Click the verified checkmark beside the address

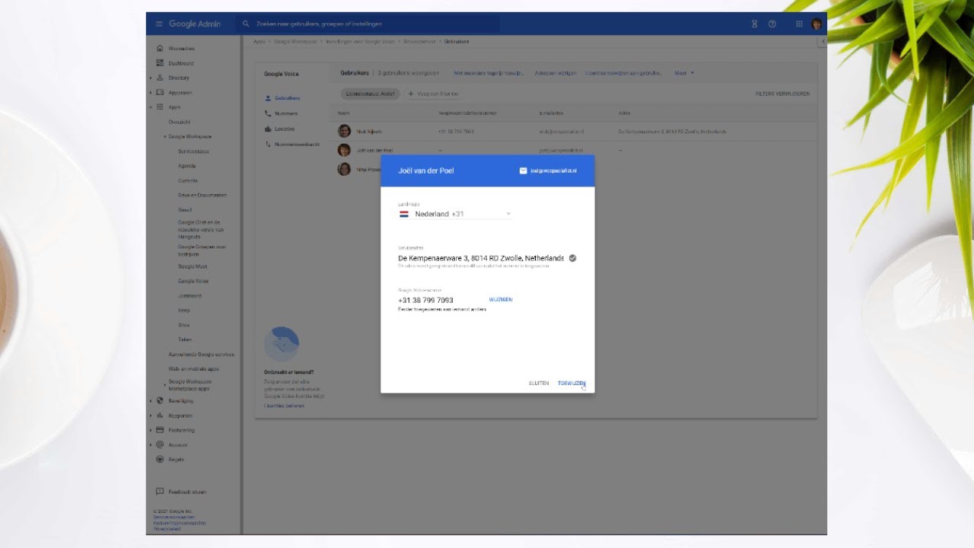(572, 258)
